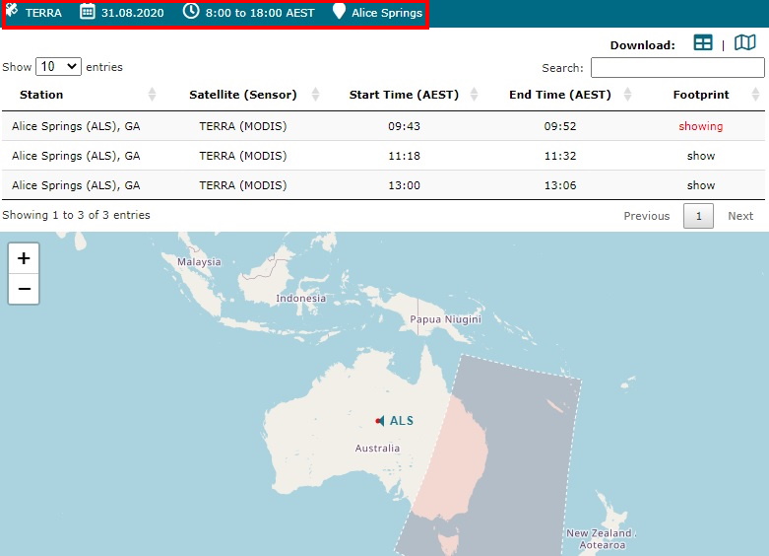Zoom in on the map

coord(24,258)
